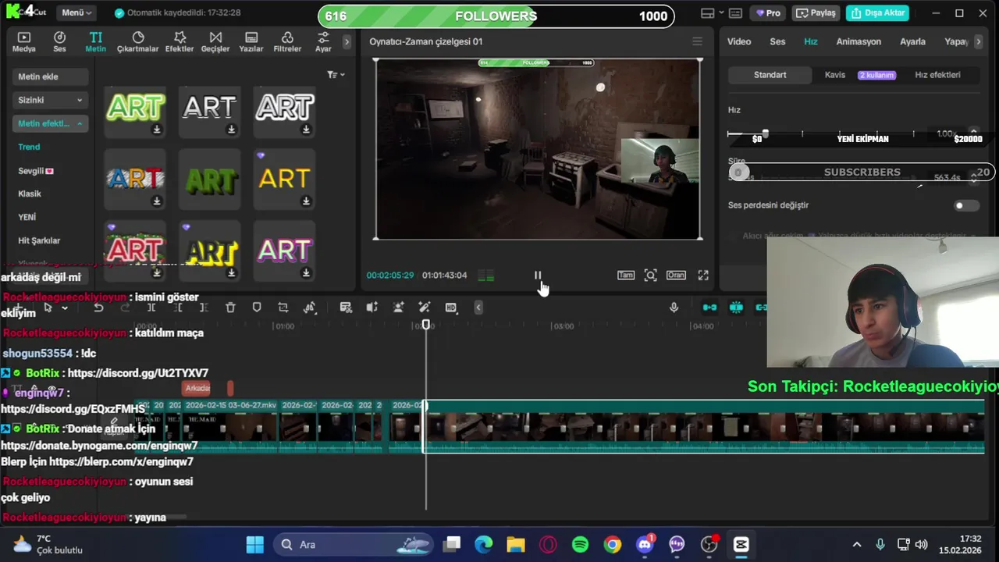
Task: Open the Ses audio library tab
Action: [x=59, y=42]
